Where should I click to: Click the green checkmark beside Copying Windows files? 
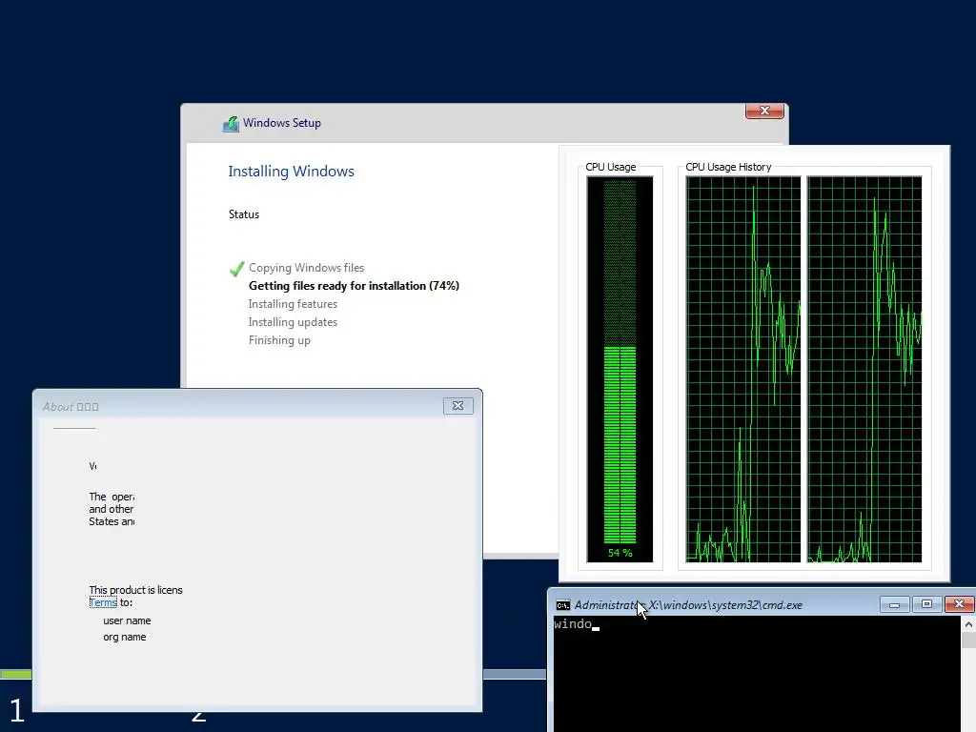(236, 268)
